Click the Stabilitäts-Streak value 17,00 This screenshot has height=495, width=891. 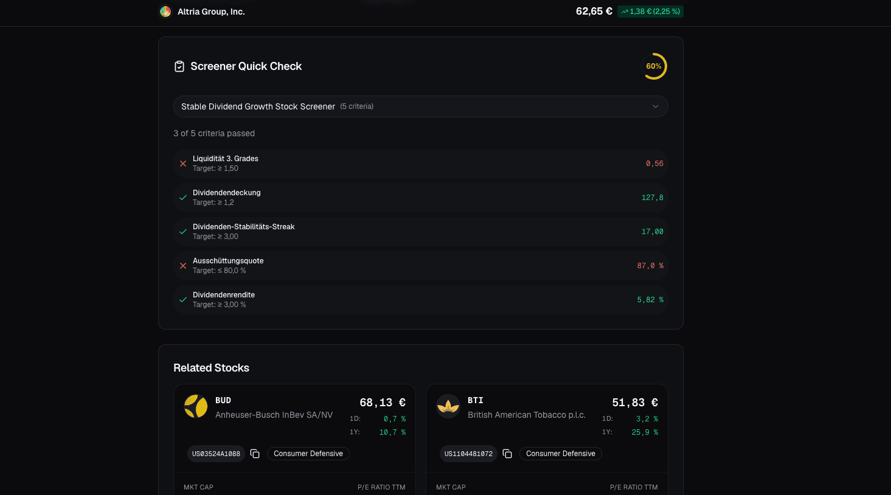(653, 232)
